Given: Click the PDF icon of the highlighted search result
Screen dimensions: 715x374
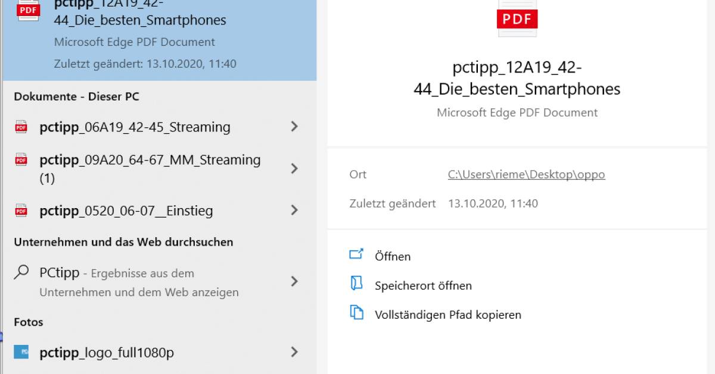Looking at the screenshot, I should coord(26,9).
